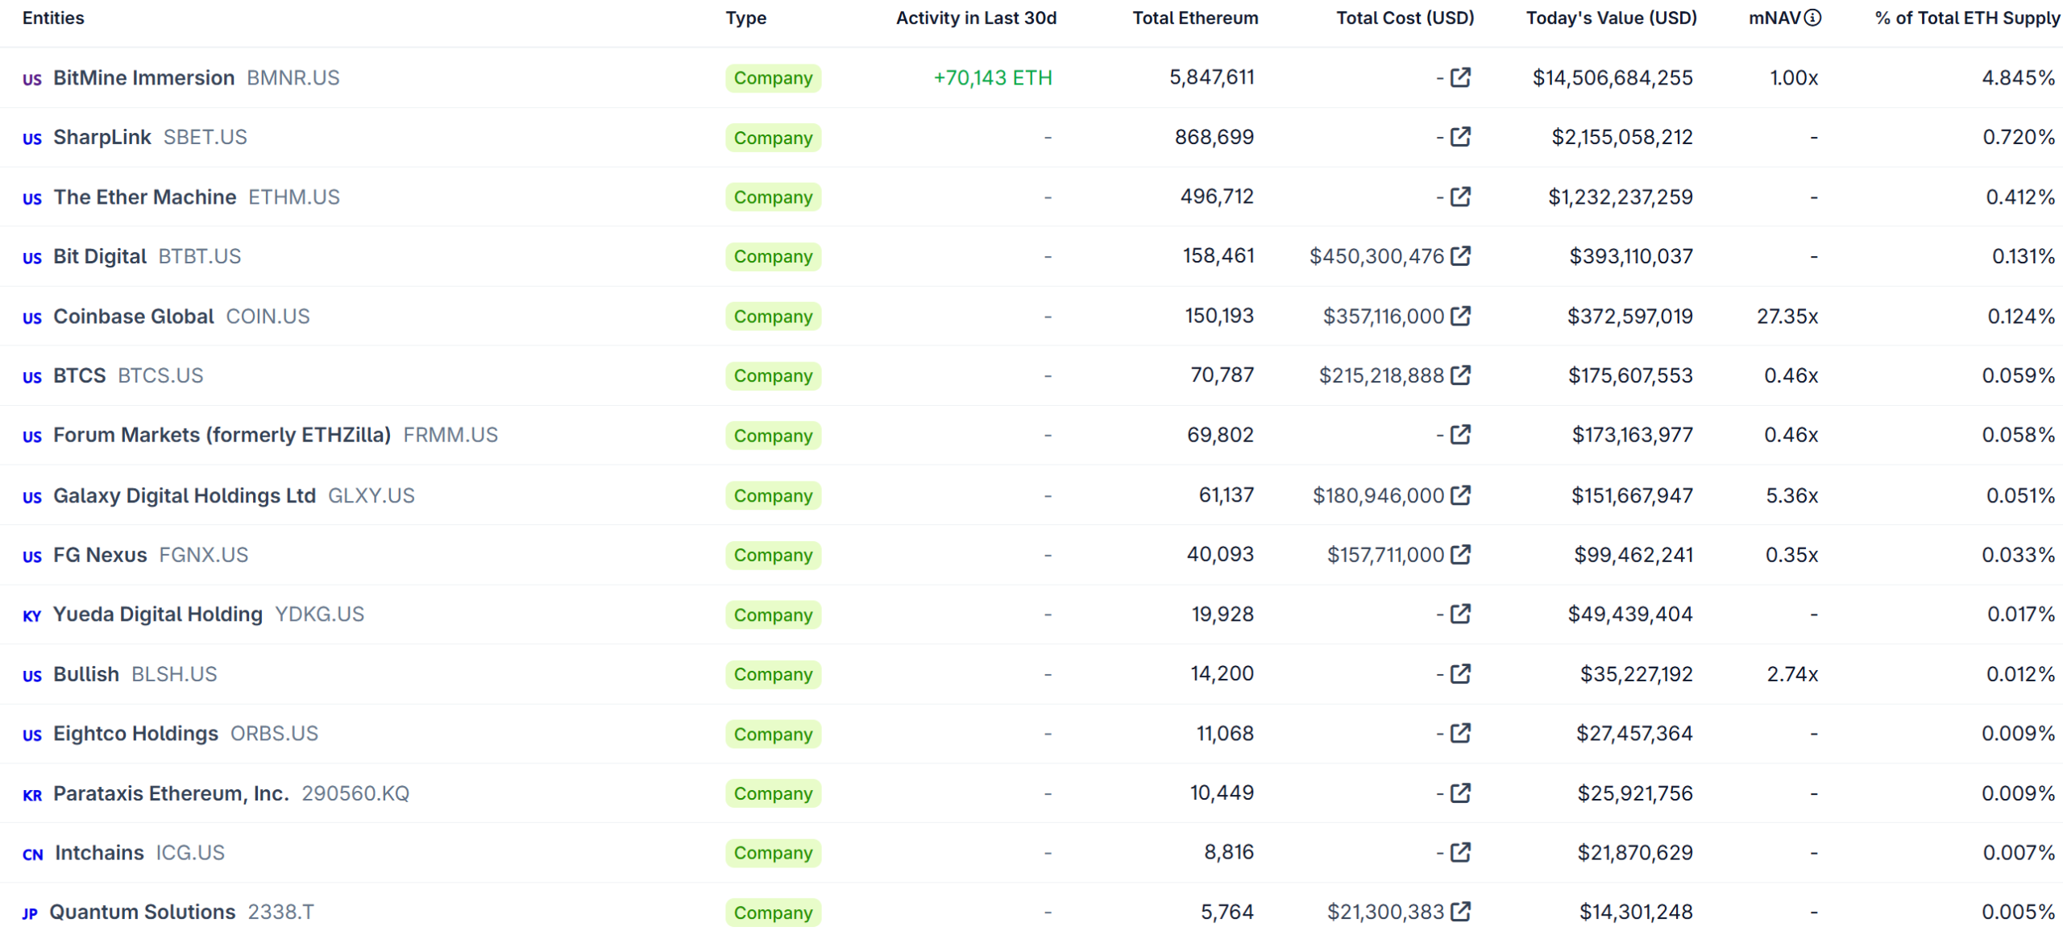Screen dimensions: 2063x935
Task: Click KY country code beside Yueda Digital
Action: pyautogui.click(x=32, y=616)
